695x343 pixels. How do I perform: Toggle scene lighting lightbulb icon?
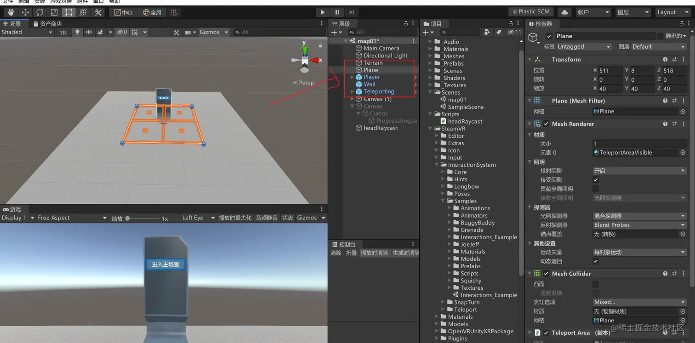coord(77,32)
